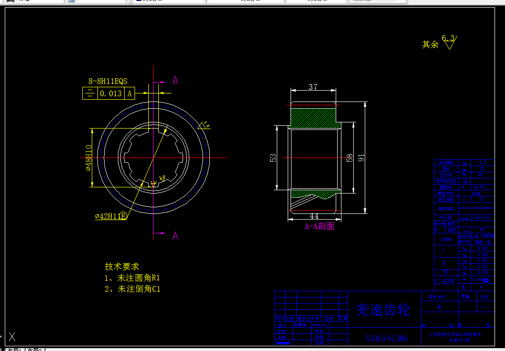Select the ⌀42H11 diameter dimension
Image resolution: width=505 pixels, height=351 pixels.
tap(111, 216)
